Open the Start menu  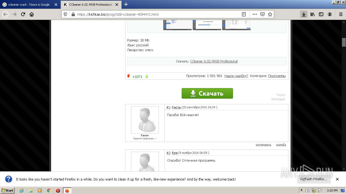(x=8, y=190)
